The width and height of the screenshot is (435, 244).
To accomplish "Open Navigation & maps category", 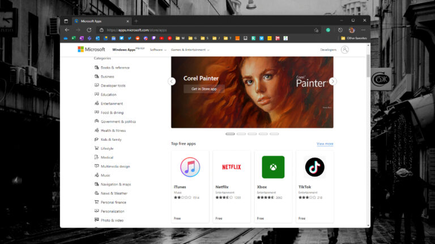I will click(x=113, y=184).
